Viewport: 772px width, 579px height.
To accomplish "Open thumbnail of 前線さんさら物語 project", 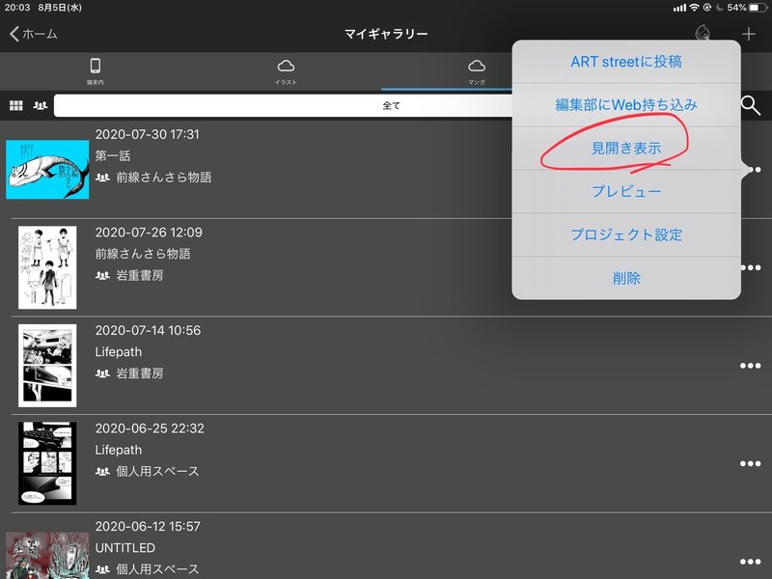I will (x=47, y=267).
